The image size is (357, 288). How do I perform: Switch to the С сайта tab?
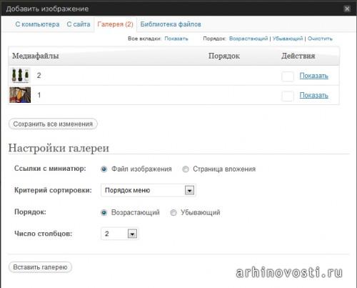point(79,24)
